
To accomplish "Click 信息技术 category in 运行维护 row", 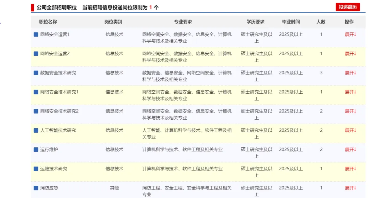I will tap(114, 150).
